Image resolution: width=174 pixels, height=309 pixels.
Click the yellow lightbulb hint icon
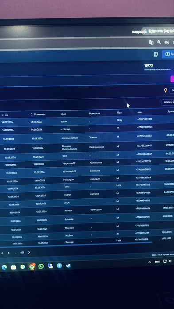tap(166, 90)
